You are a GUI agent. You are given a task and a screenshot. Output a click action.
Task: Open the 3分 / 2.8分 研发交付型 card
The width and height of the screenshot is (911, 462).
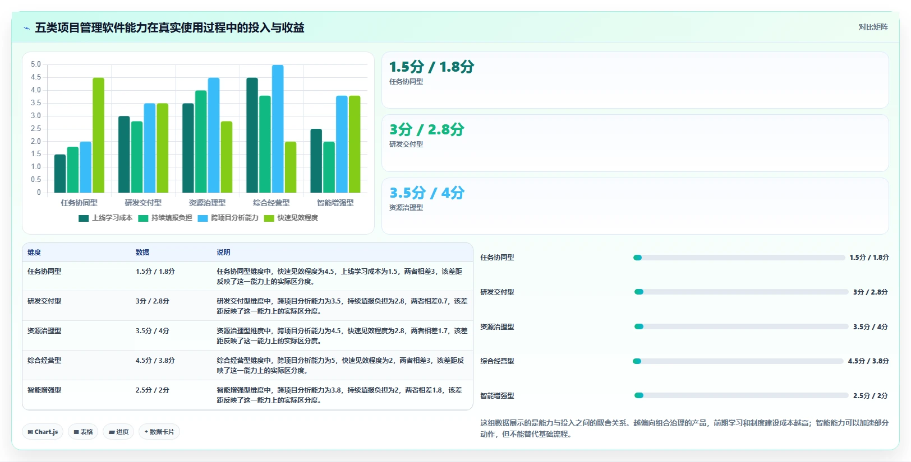(x=635, y=143)
